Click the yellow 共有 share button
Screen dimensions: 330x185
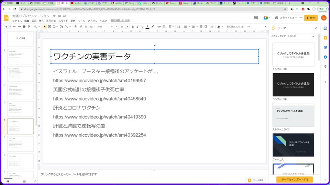311,18
